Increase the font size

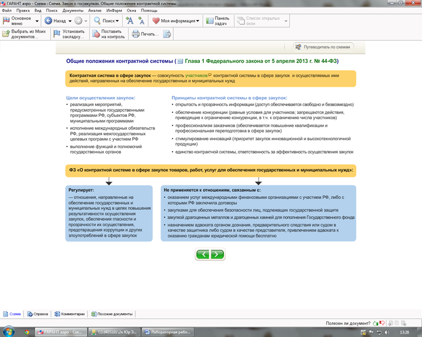click(x=130, y=21)
